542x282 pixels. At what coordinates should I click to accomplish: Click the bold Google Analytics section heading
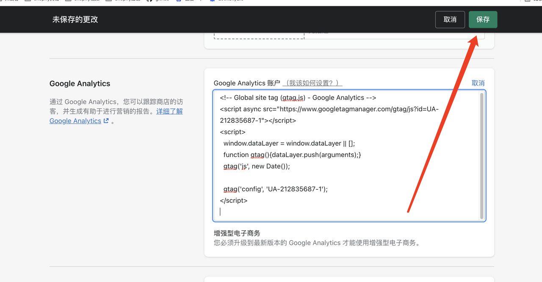(x=80, y=83)
